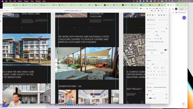The height and width of the screenshot is (109, 193).
Task: Select the SOMERTON PARK - SA heading
Action: 70,86
